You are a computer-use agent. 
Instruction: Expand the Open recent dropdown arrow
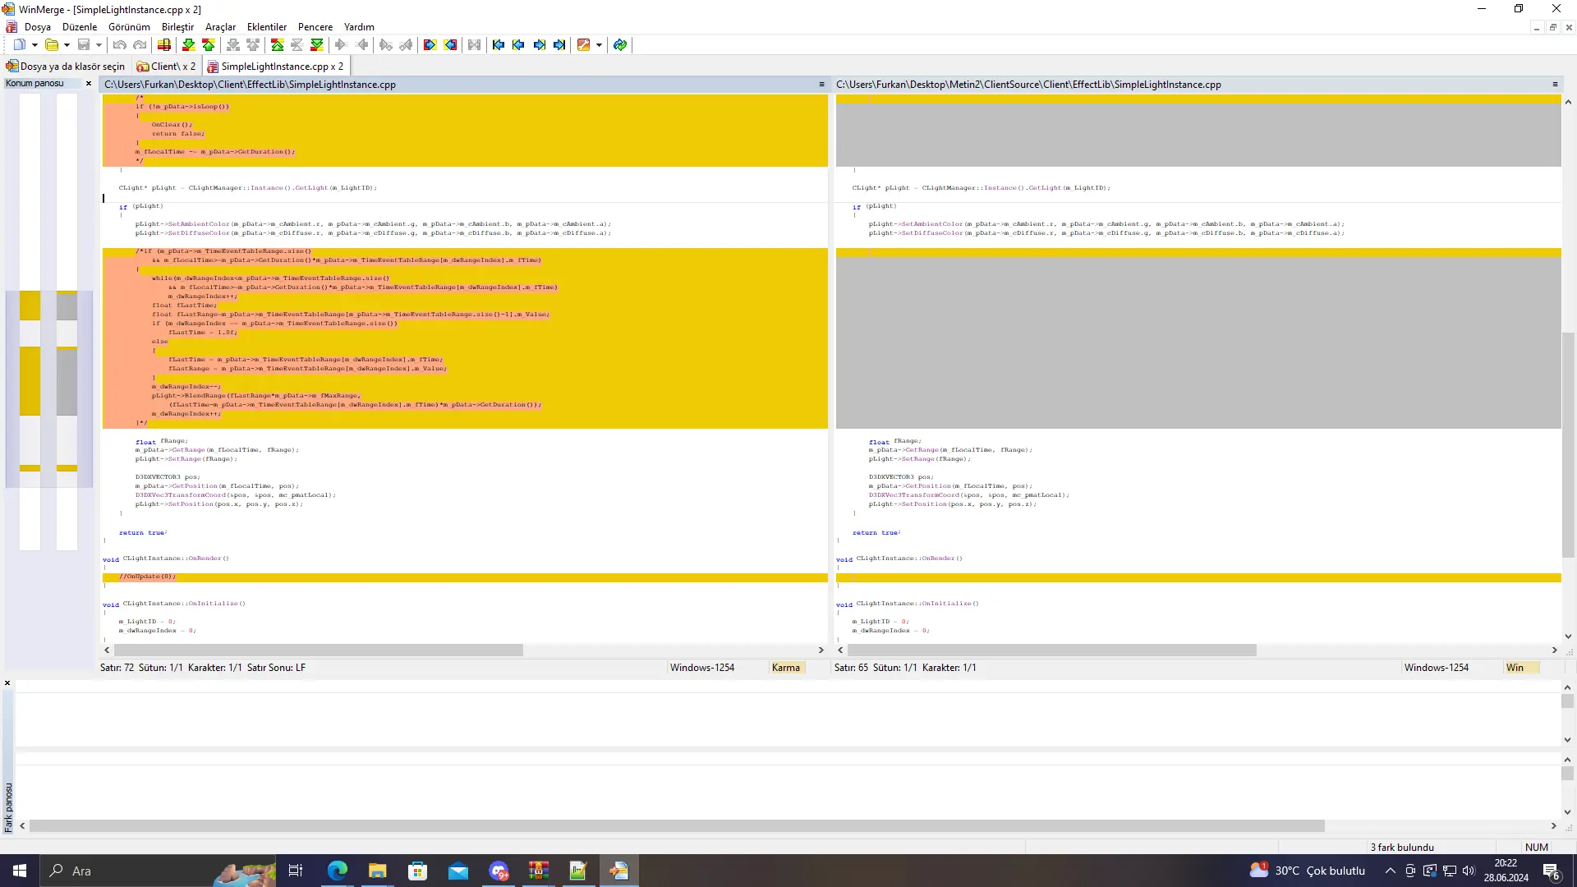(x=67, y=45)
